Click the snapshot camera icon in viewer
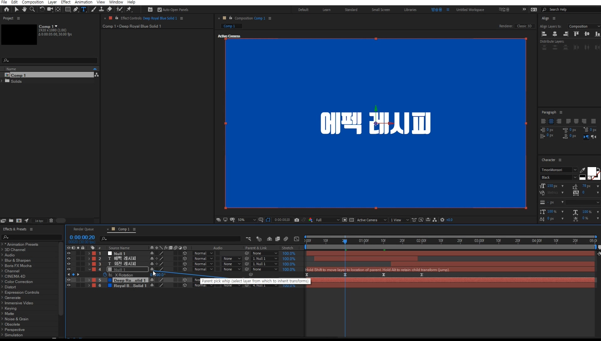The width and height of the screenshot is (601, 341). click(x=297, y=220)
